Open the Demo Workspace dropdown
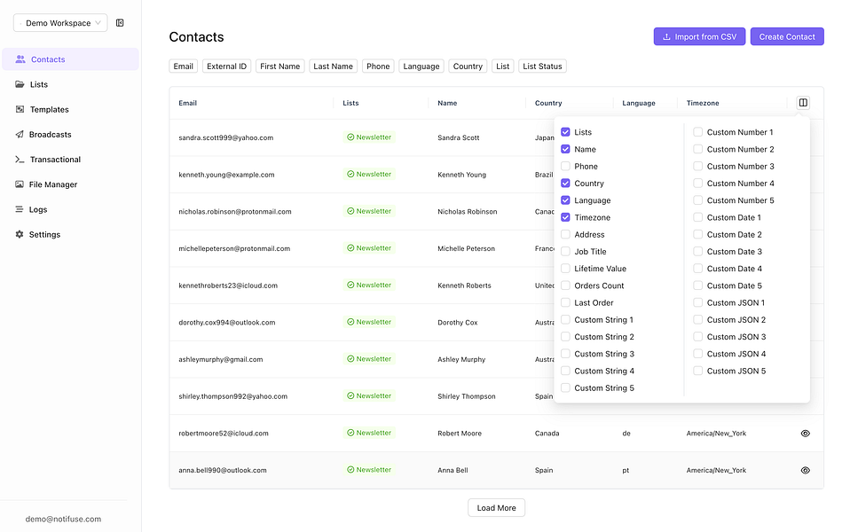The image size is (850, 532). tap(59, 22)
